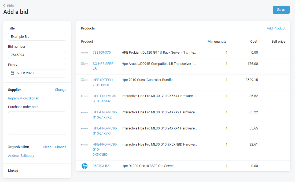Click the HP logo for 868703-B21
The height and width of the screenshot is (182, 295).
[84, 166]
